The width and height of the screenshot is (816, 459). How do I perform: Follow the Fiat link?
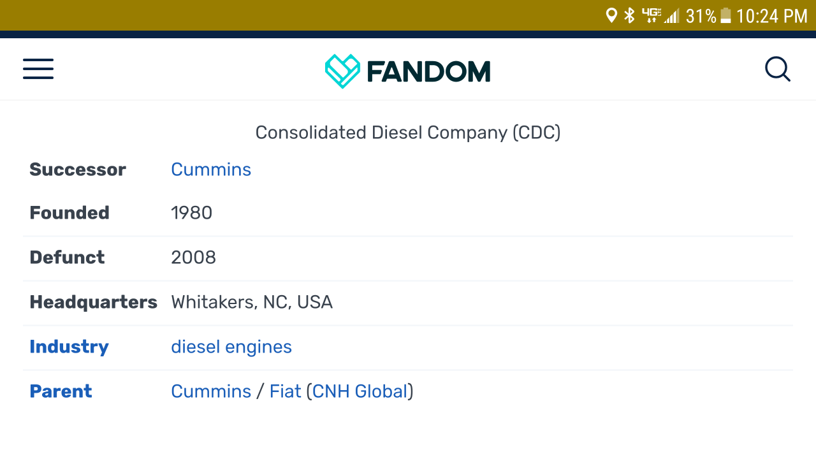(x=285, y=391)
